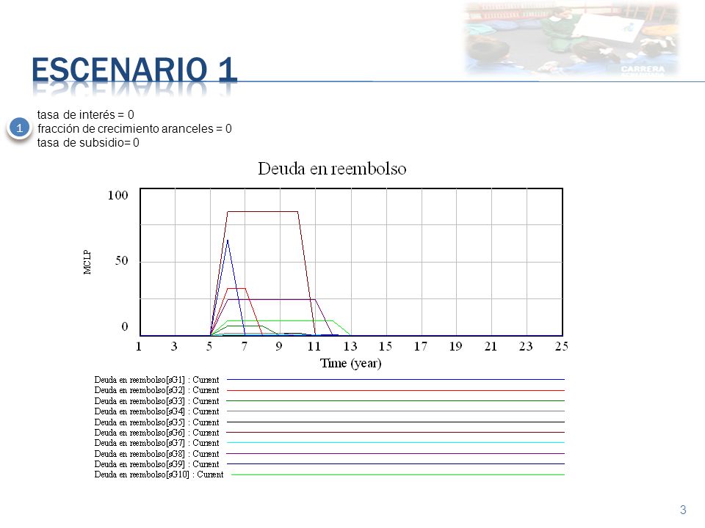This screenshot has width=705, height=528.
Task: Click the red legend line beside sG2
Action: coord(396,390)
